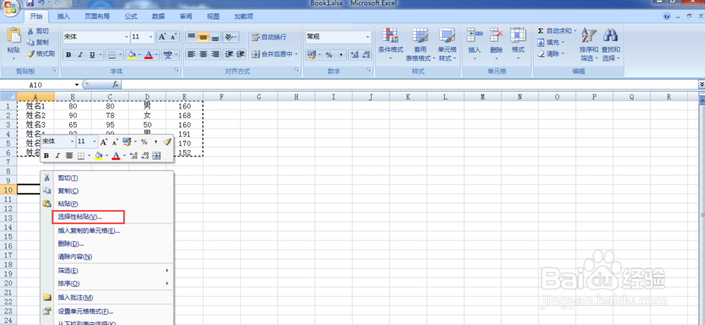This screenshot has height=325, width=705.
Task: Click the ribbon Comma Style button
Action: (341, 55)
